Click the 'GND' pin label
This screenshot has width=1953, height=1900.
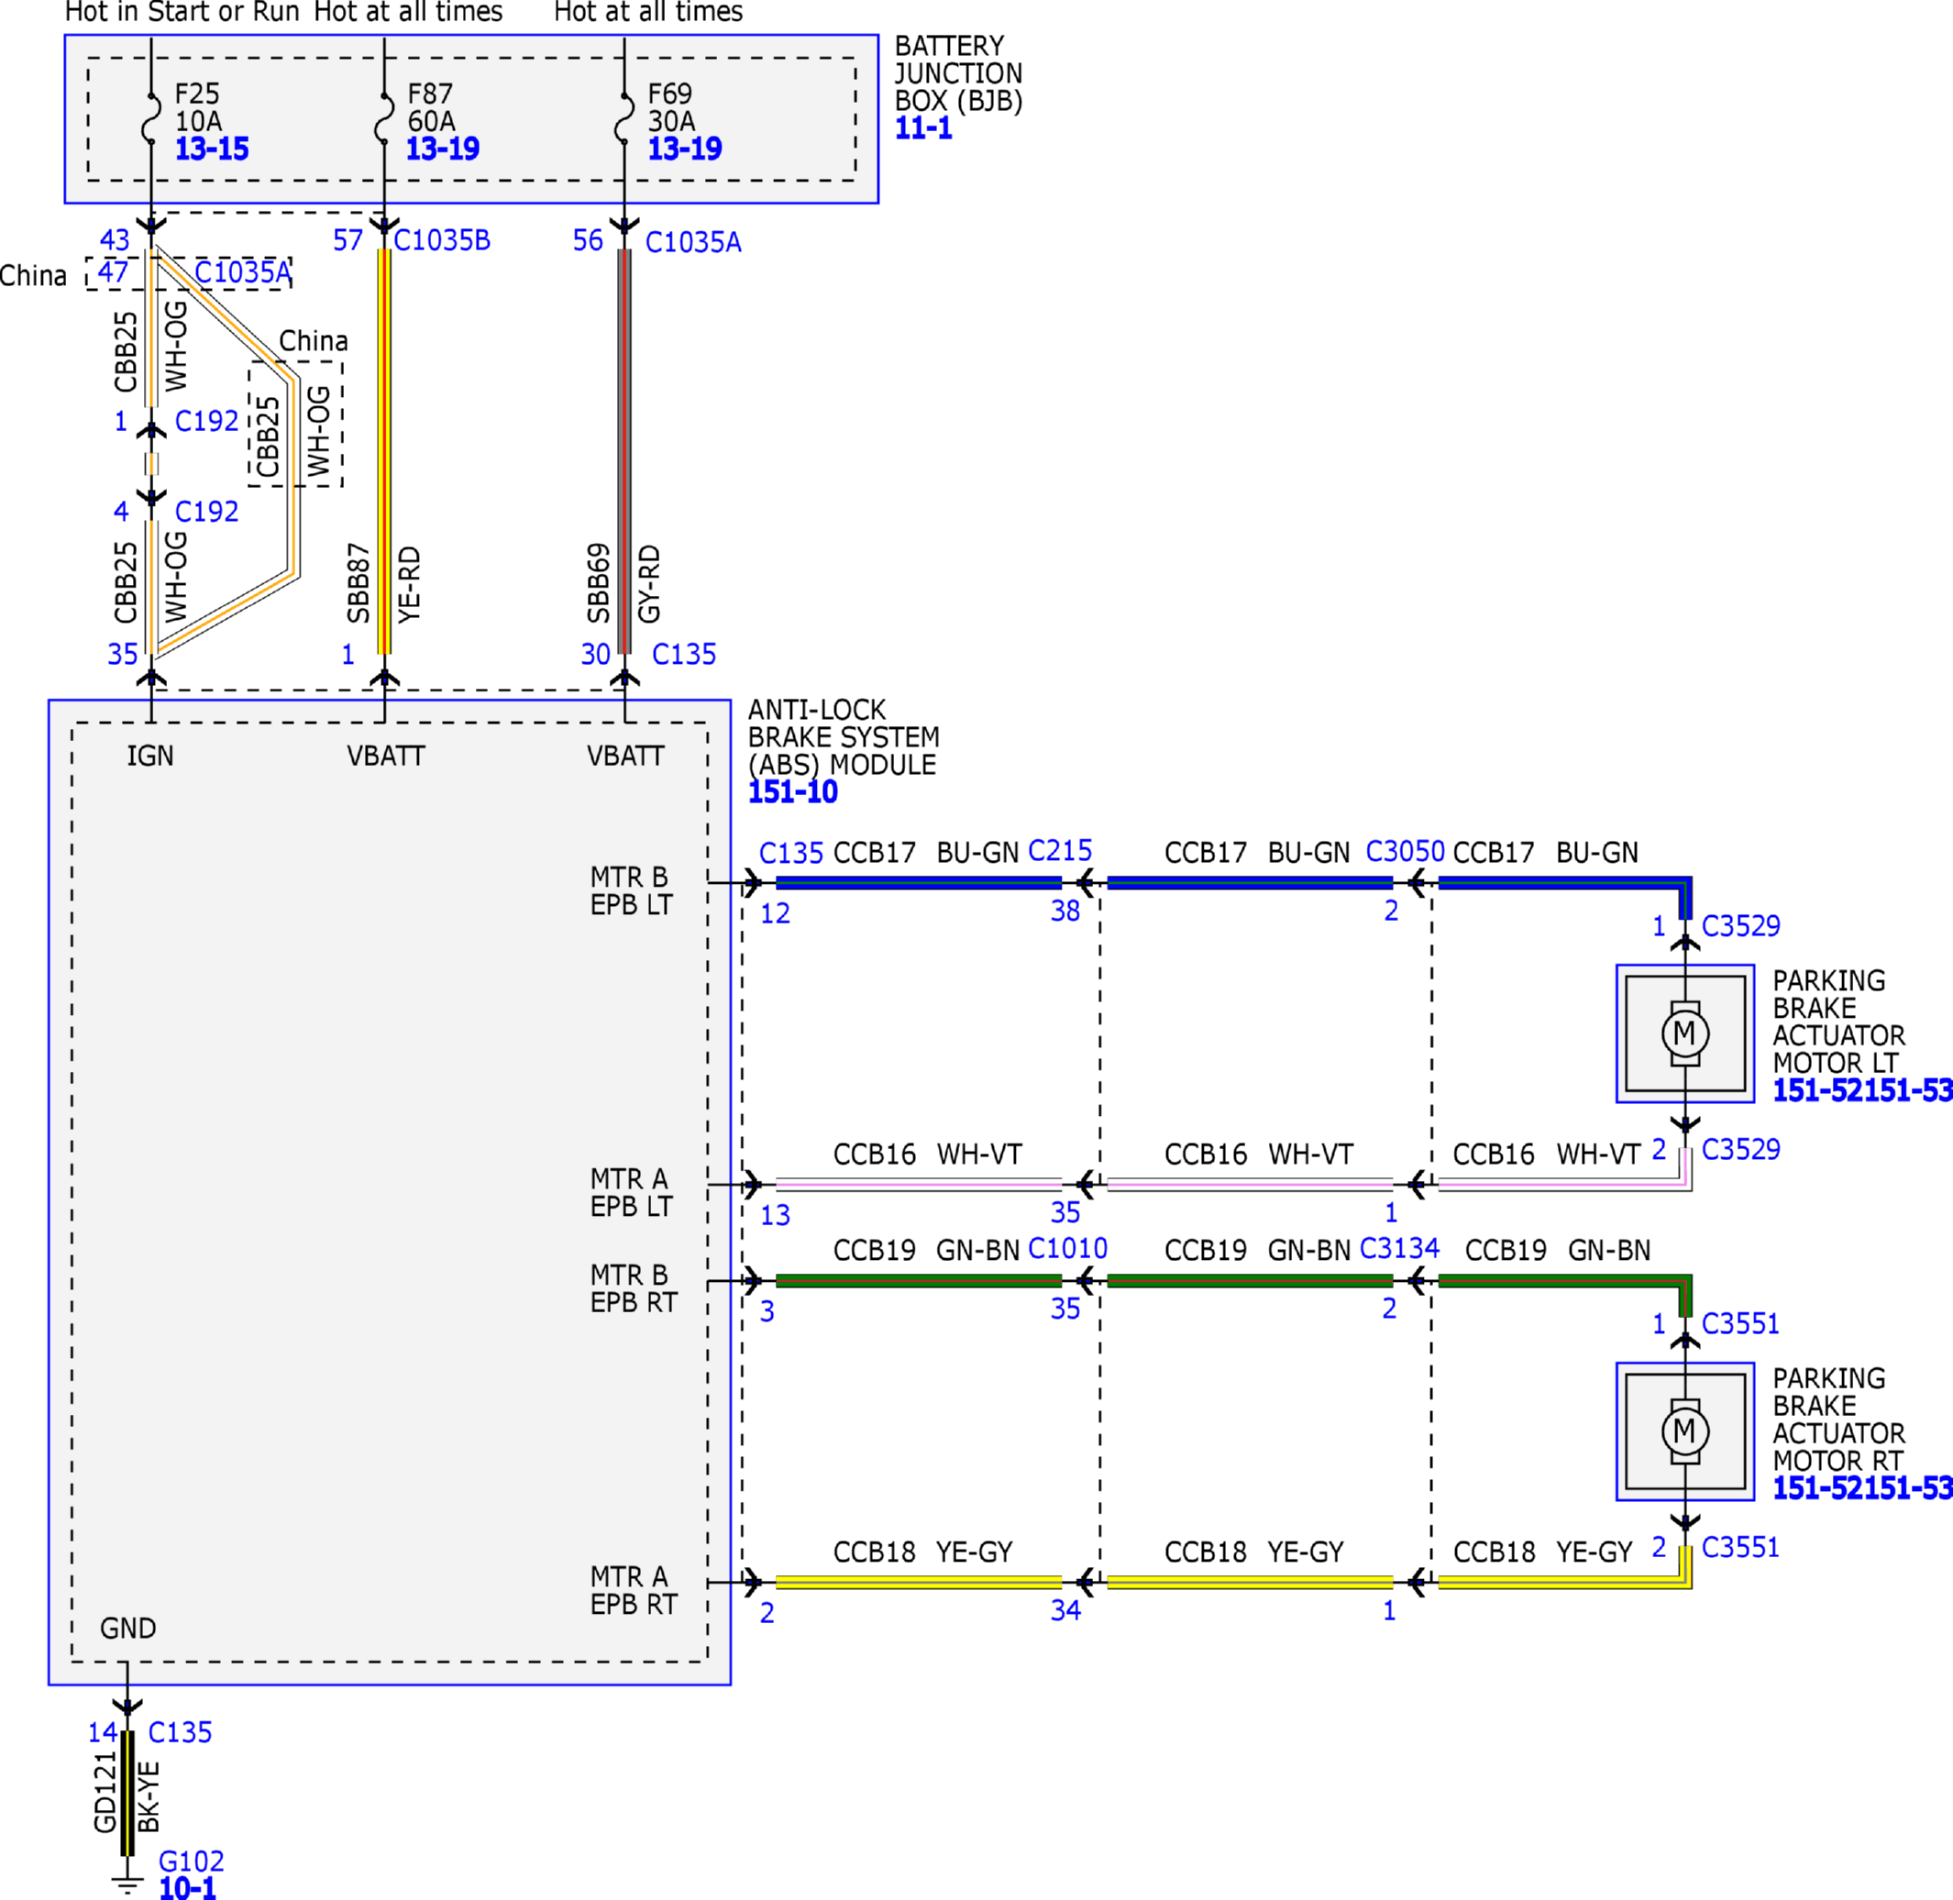coord(127,1629)
